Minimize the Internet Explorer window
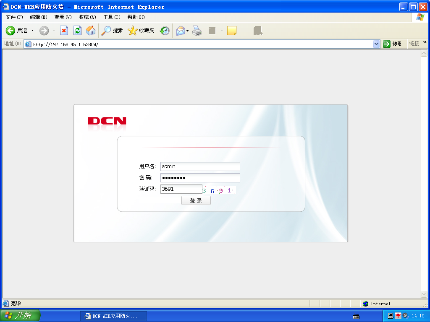Image resolution: width=430 pixels, height=322 pixels. (404, 7)
